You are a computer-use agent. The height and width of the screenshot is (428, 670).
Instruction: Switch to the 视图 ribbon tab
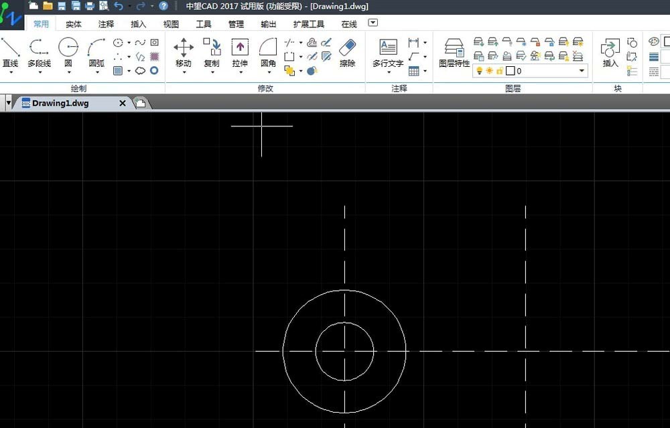point(170,23)
